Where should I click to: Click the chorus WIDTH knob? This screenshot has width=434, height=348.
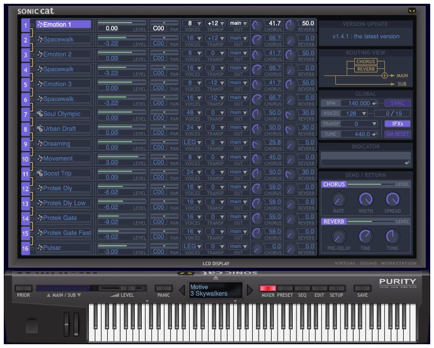366,199
